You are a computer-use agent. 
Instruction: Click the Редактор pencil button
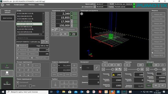[x=22, y=50]
